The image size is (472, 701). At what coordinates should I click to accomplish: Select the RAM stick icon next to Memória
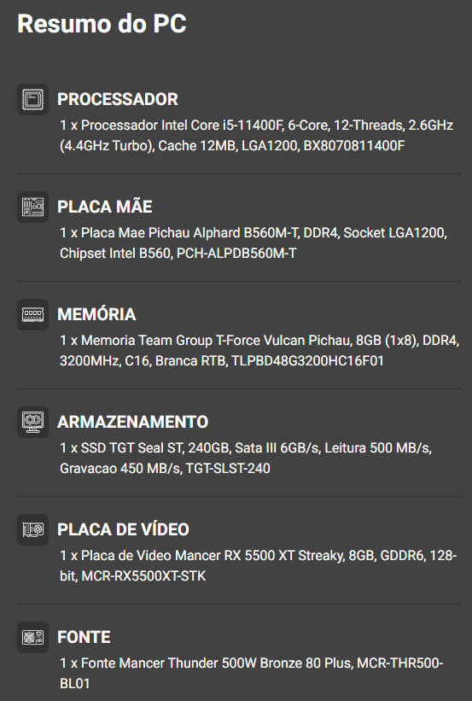(x=32, y=315)
